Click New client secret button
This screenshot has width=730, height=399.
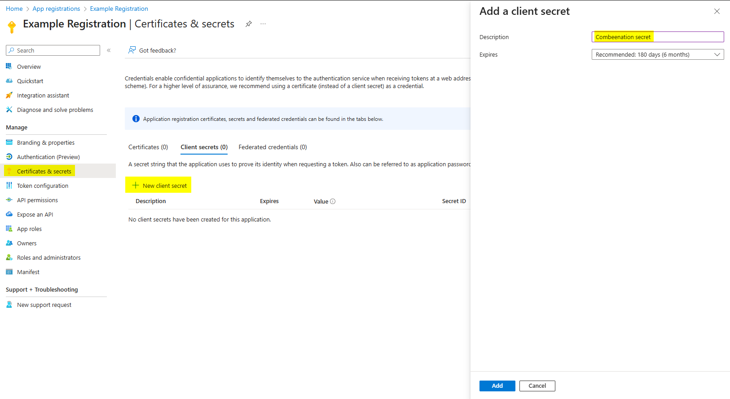coord(159,185)
